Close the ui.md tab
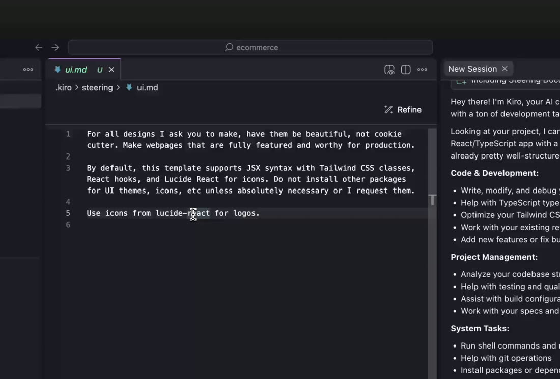Image resolution: width=560 pixels, height=379 pixels. tap(111, 70)
